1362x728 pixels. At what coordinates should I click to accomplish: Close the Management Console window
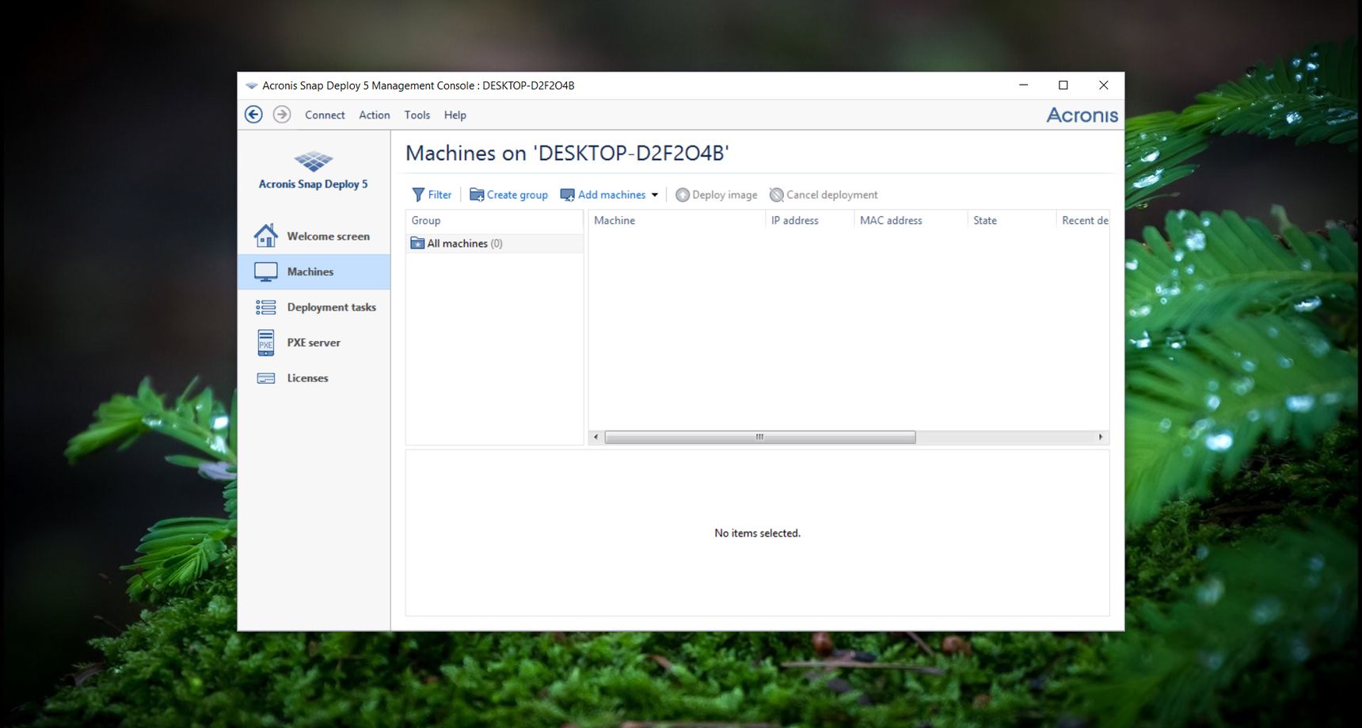[x=1104, y=85]
